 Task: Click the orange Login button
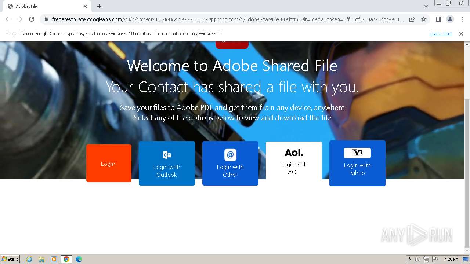click(x=109, y=163)
